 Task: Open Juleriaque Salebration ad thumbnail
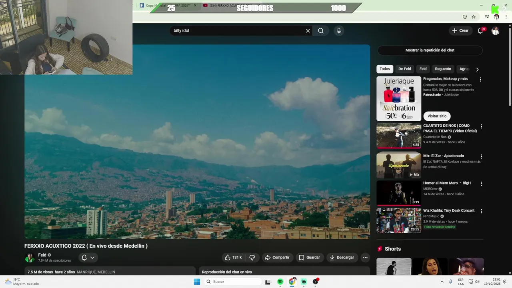pyautogui.click(x=399, y=99)
